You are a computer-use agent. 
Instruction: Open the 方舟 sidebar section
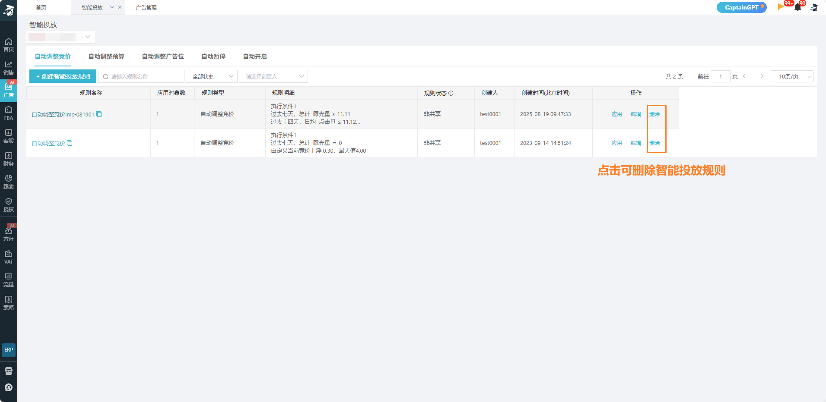[x=8, y=234]
